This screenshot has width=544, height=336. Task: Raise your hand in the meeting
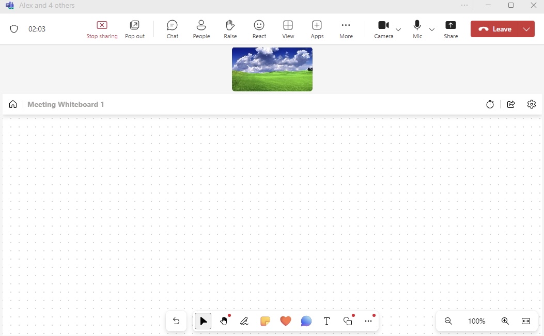coord(230,29)
